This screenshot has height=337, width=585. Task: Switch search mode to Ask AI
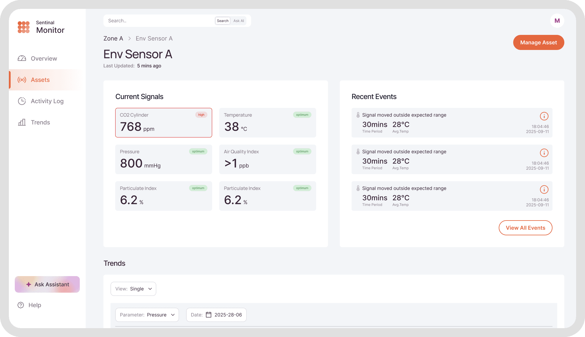point(239,21)
